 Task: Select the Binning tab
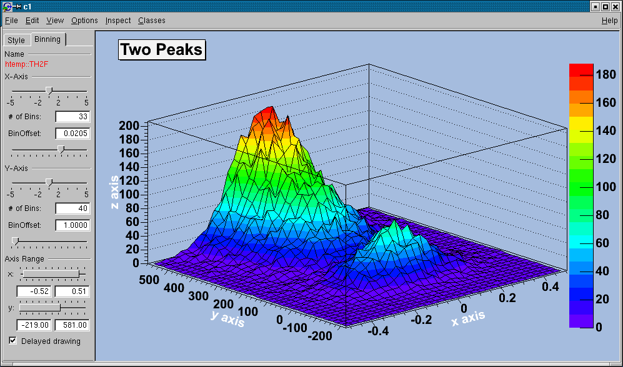tap(47, 39)
